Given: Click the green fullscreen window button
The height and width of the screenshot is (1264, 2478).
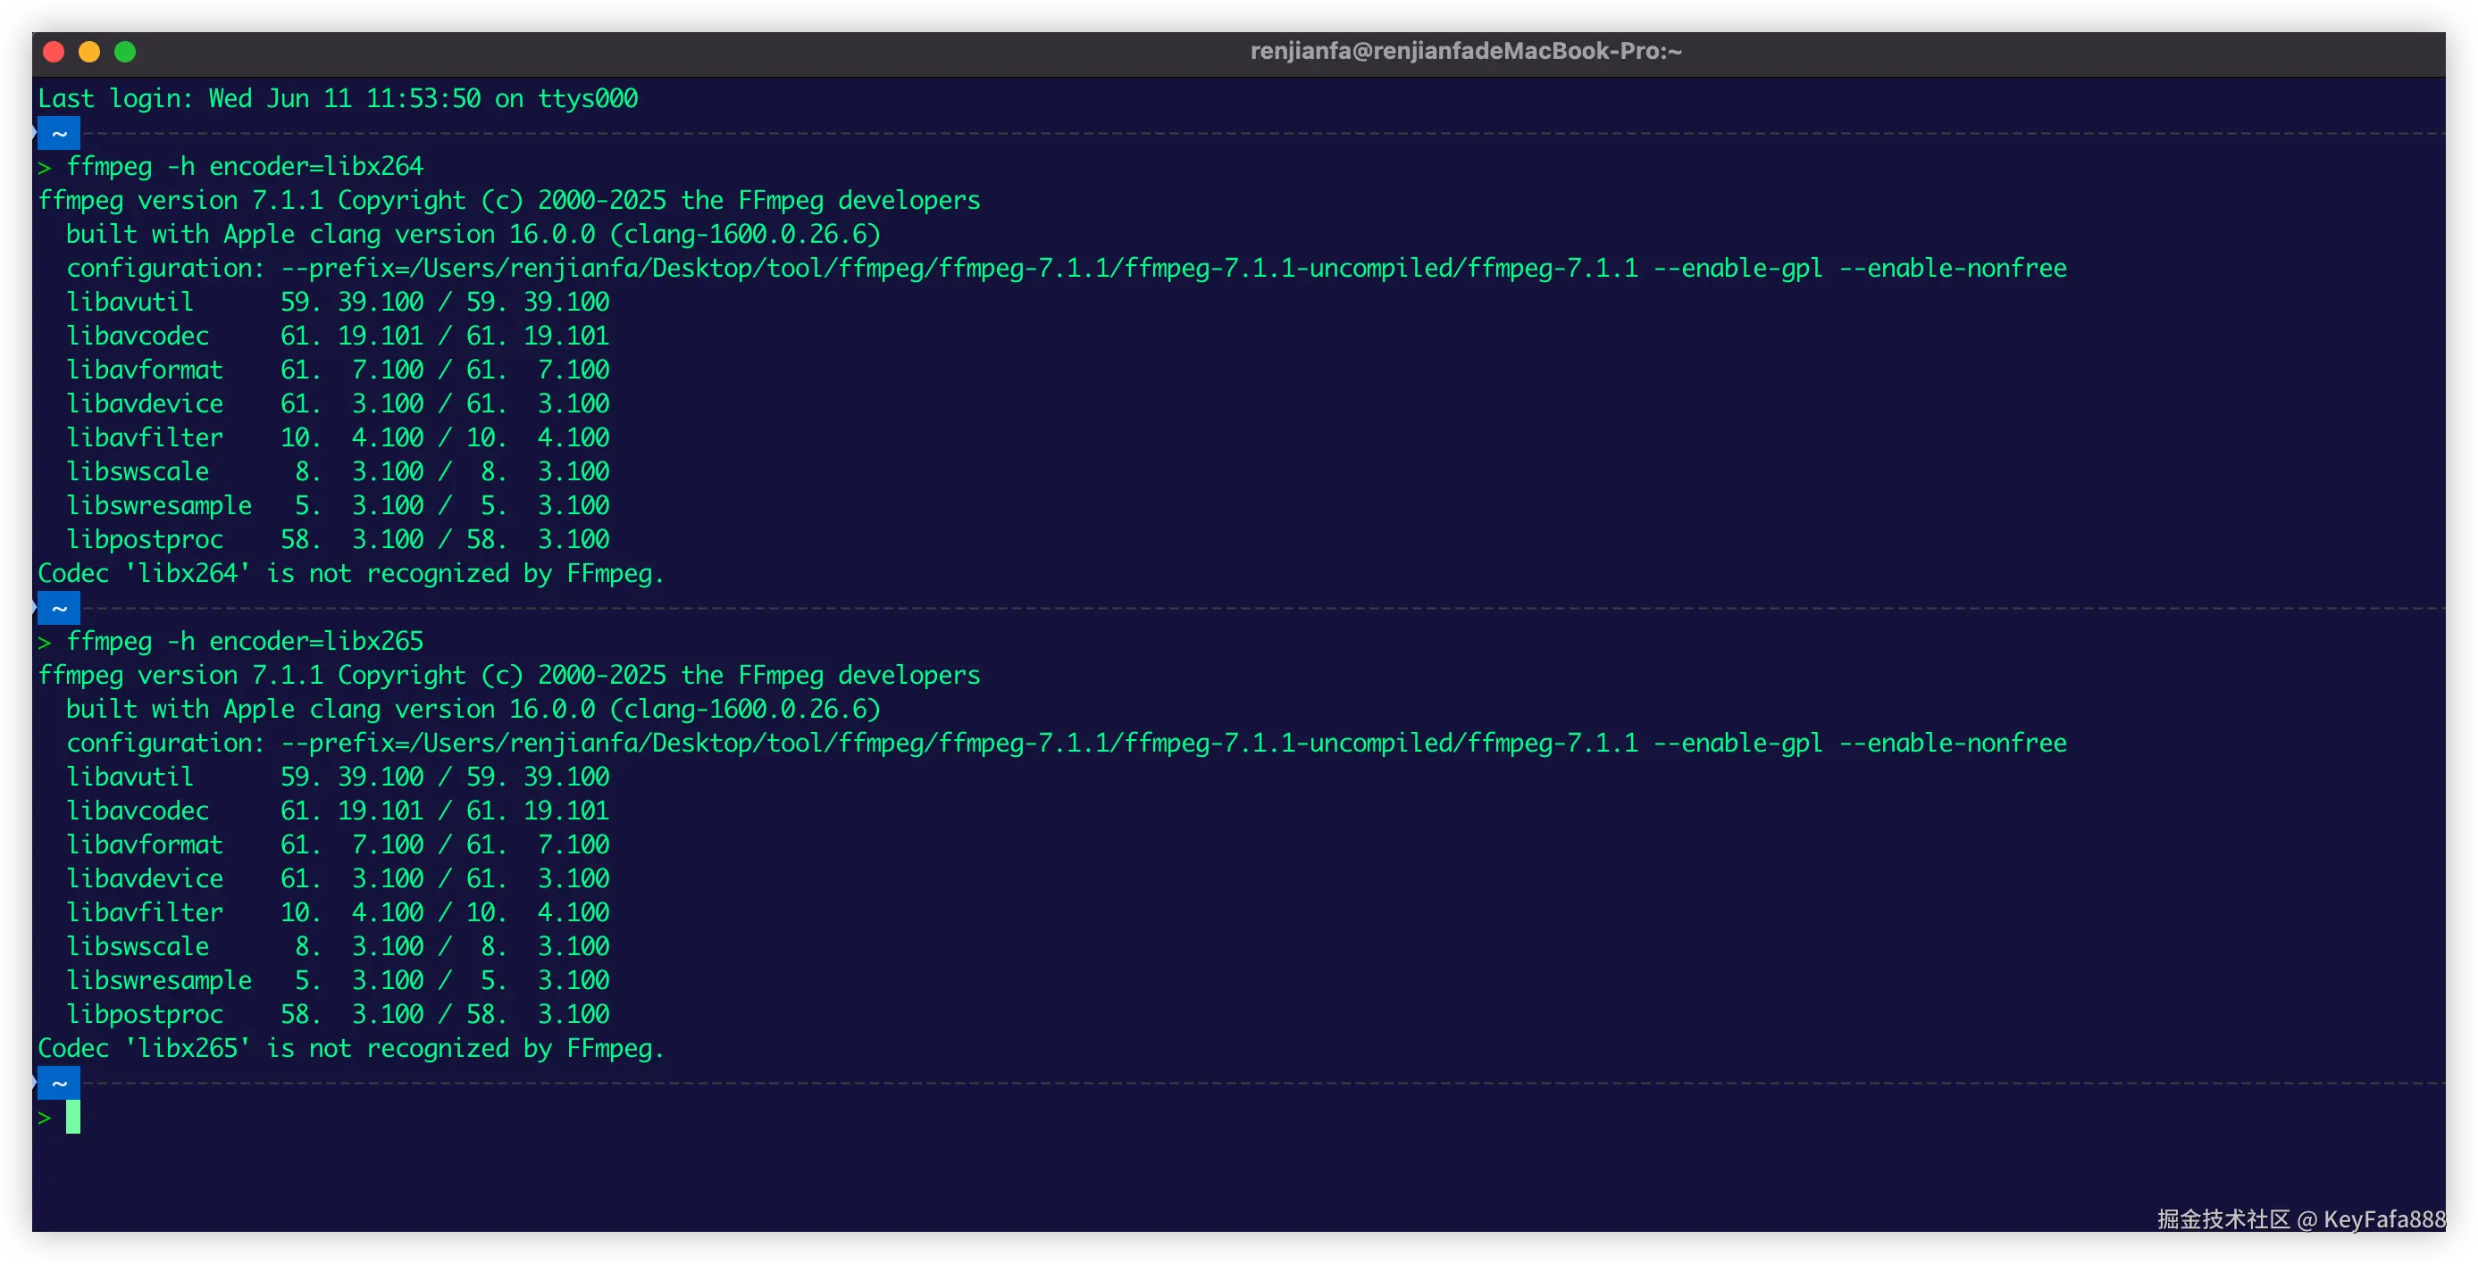Looking at the screenshot, I should [125, 52].
